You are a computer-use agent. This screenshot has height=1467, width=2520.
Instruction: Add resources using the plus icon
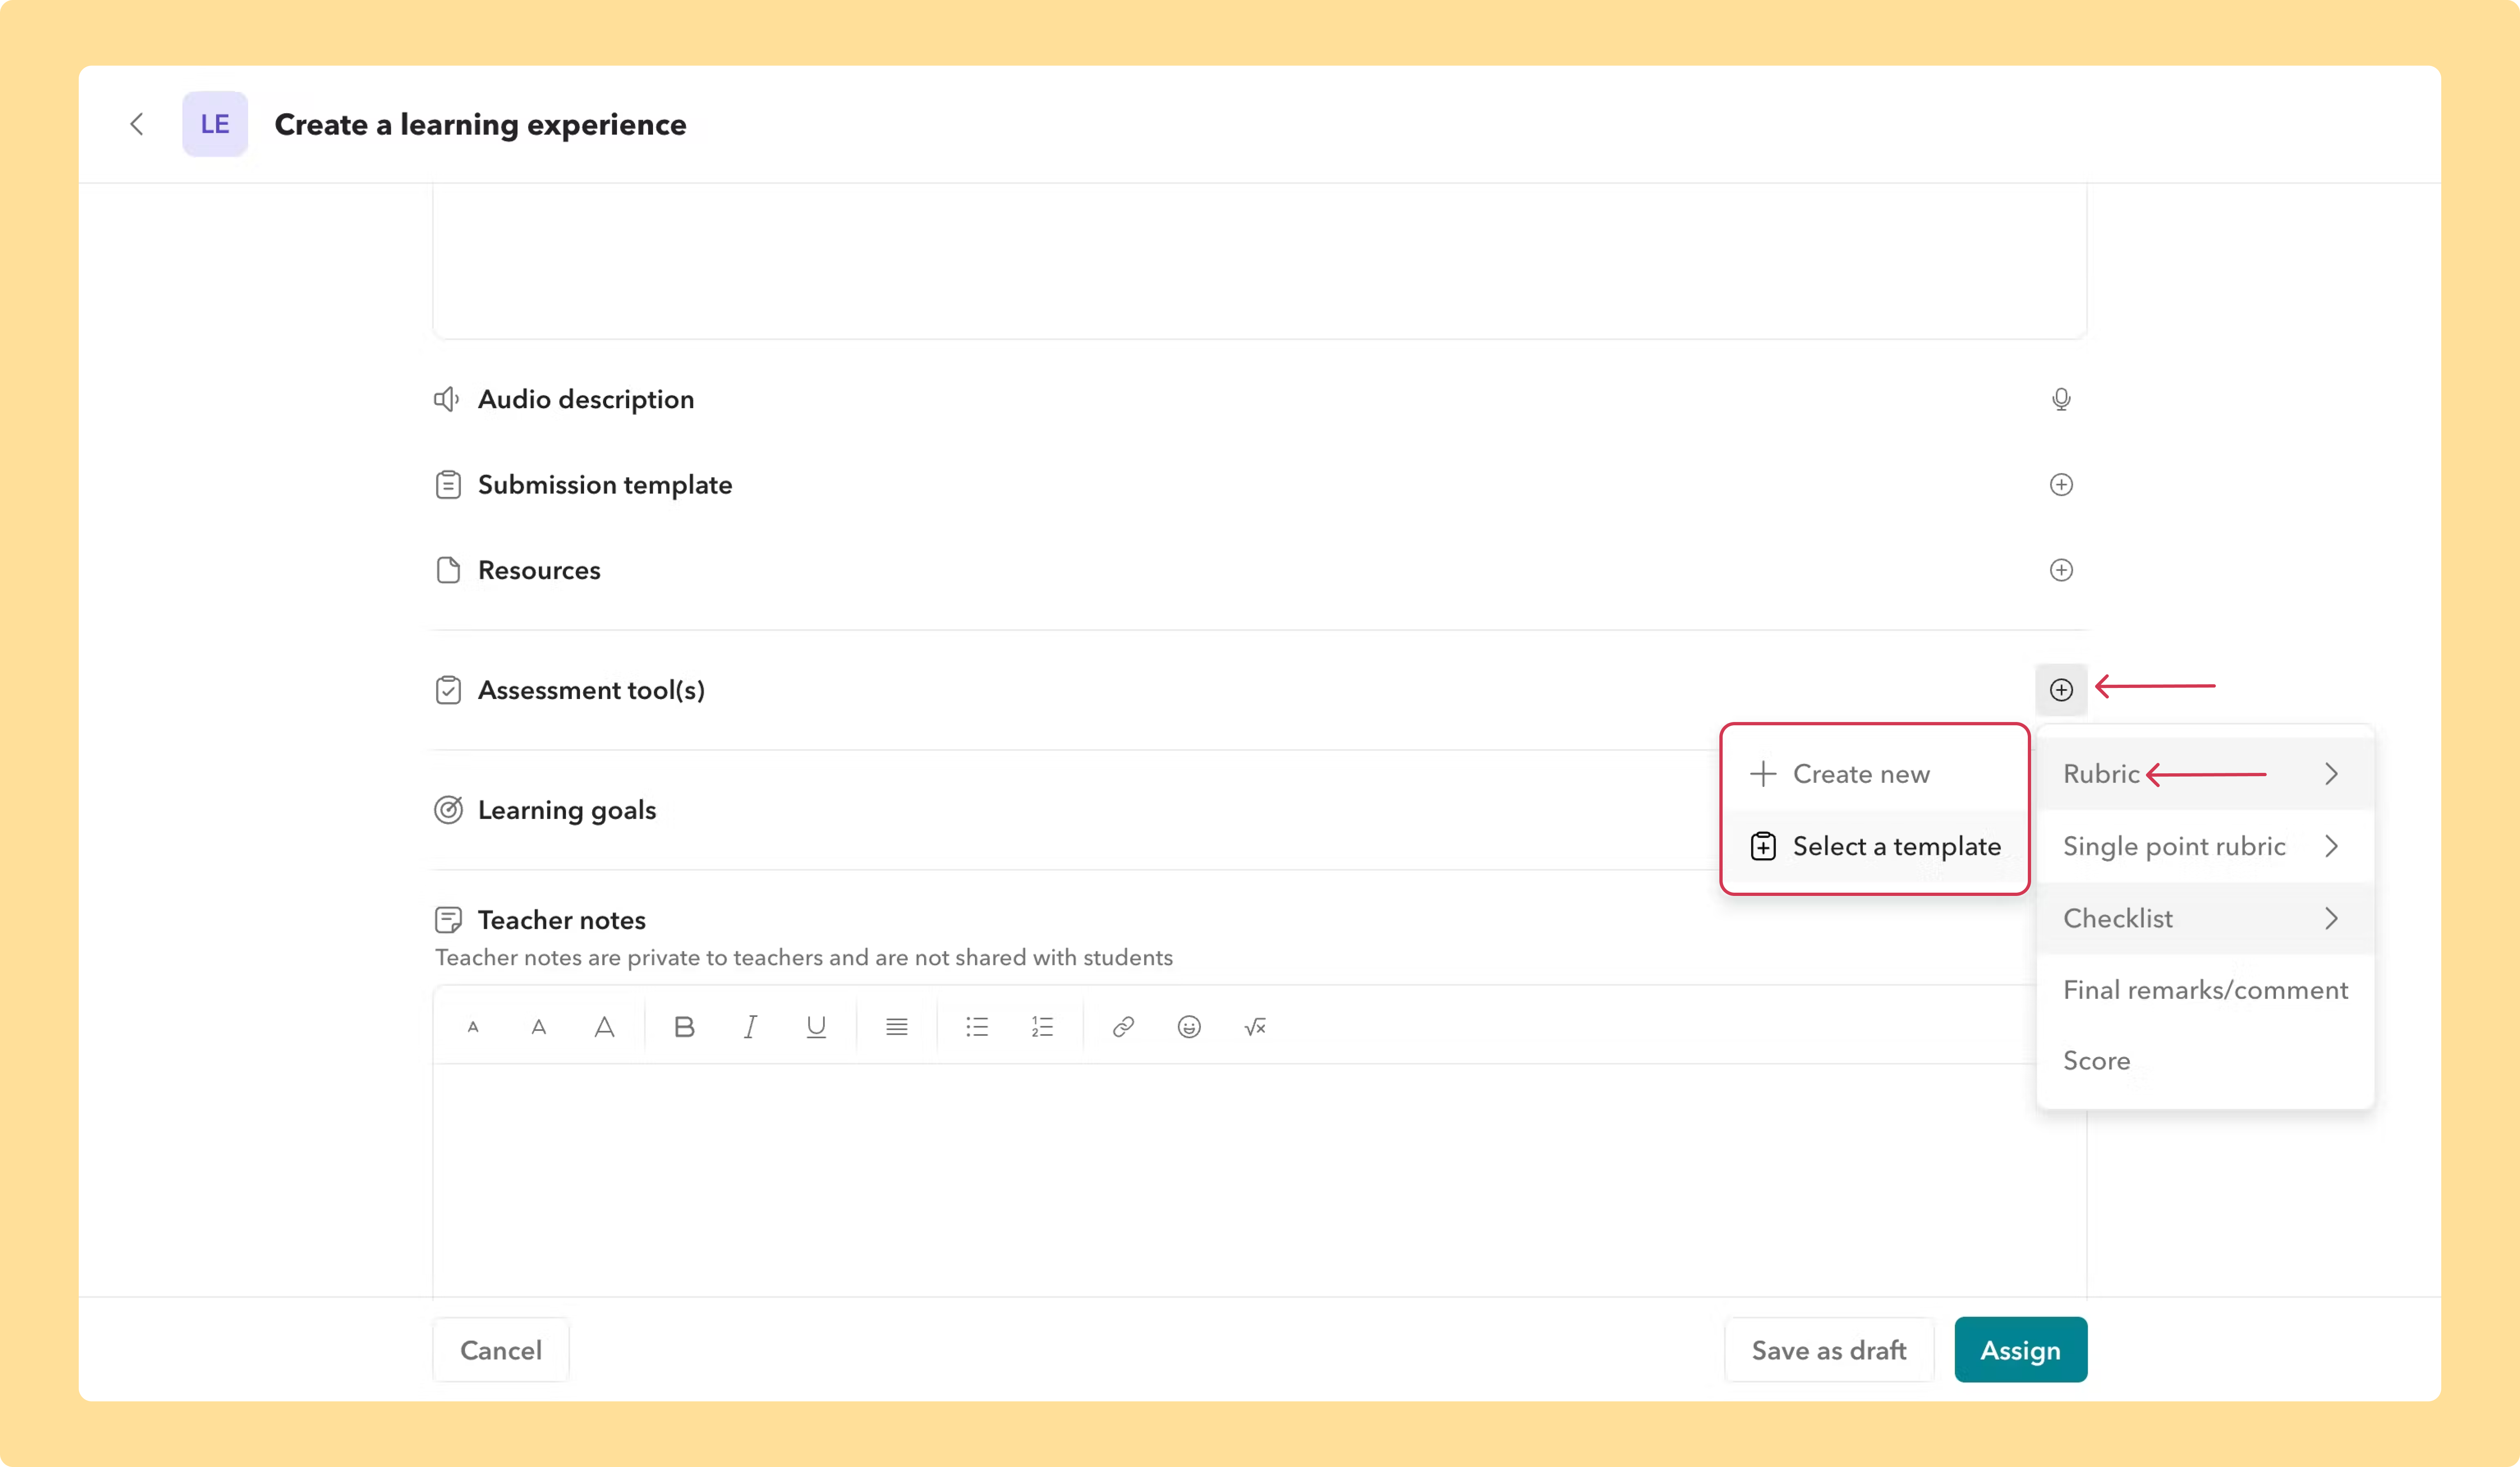[2061, 570]
